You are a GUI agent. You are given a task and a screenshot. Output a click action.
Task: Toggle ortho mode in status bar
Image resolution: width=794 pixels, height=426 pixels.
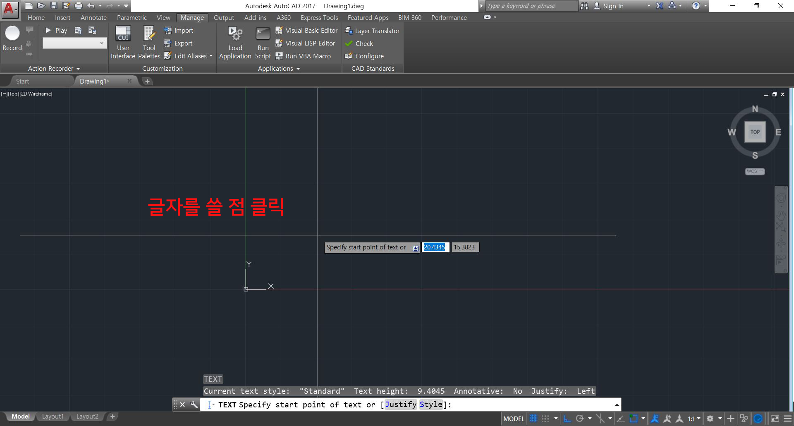(567, 419)
